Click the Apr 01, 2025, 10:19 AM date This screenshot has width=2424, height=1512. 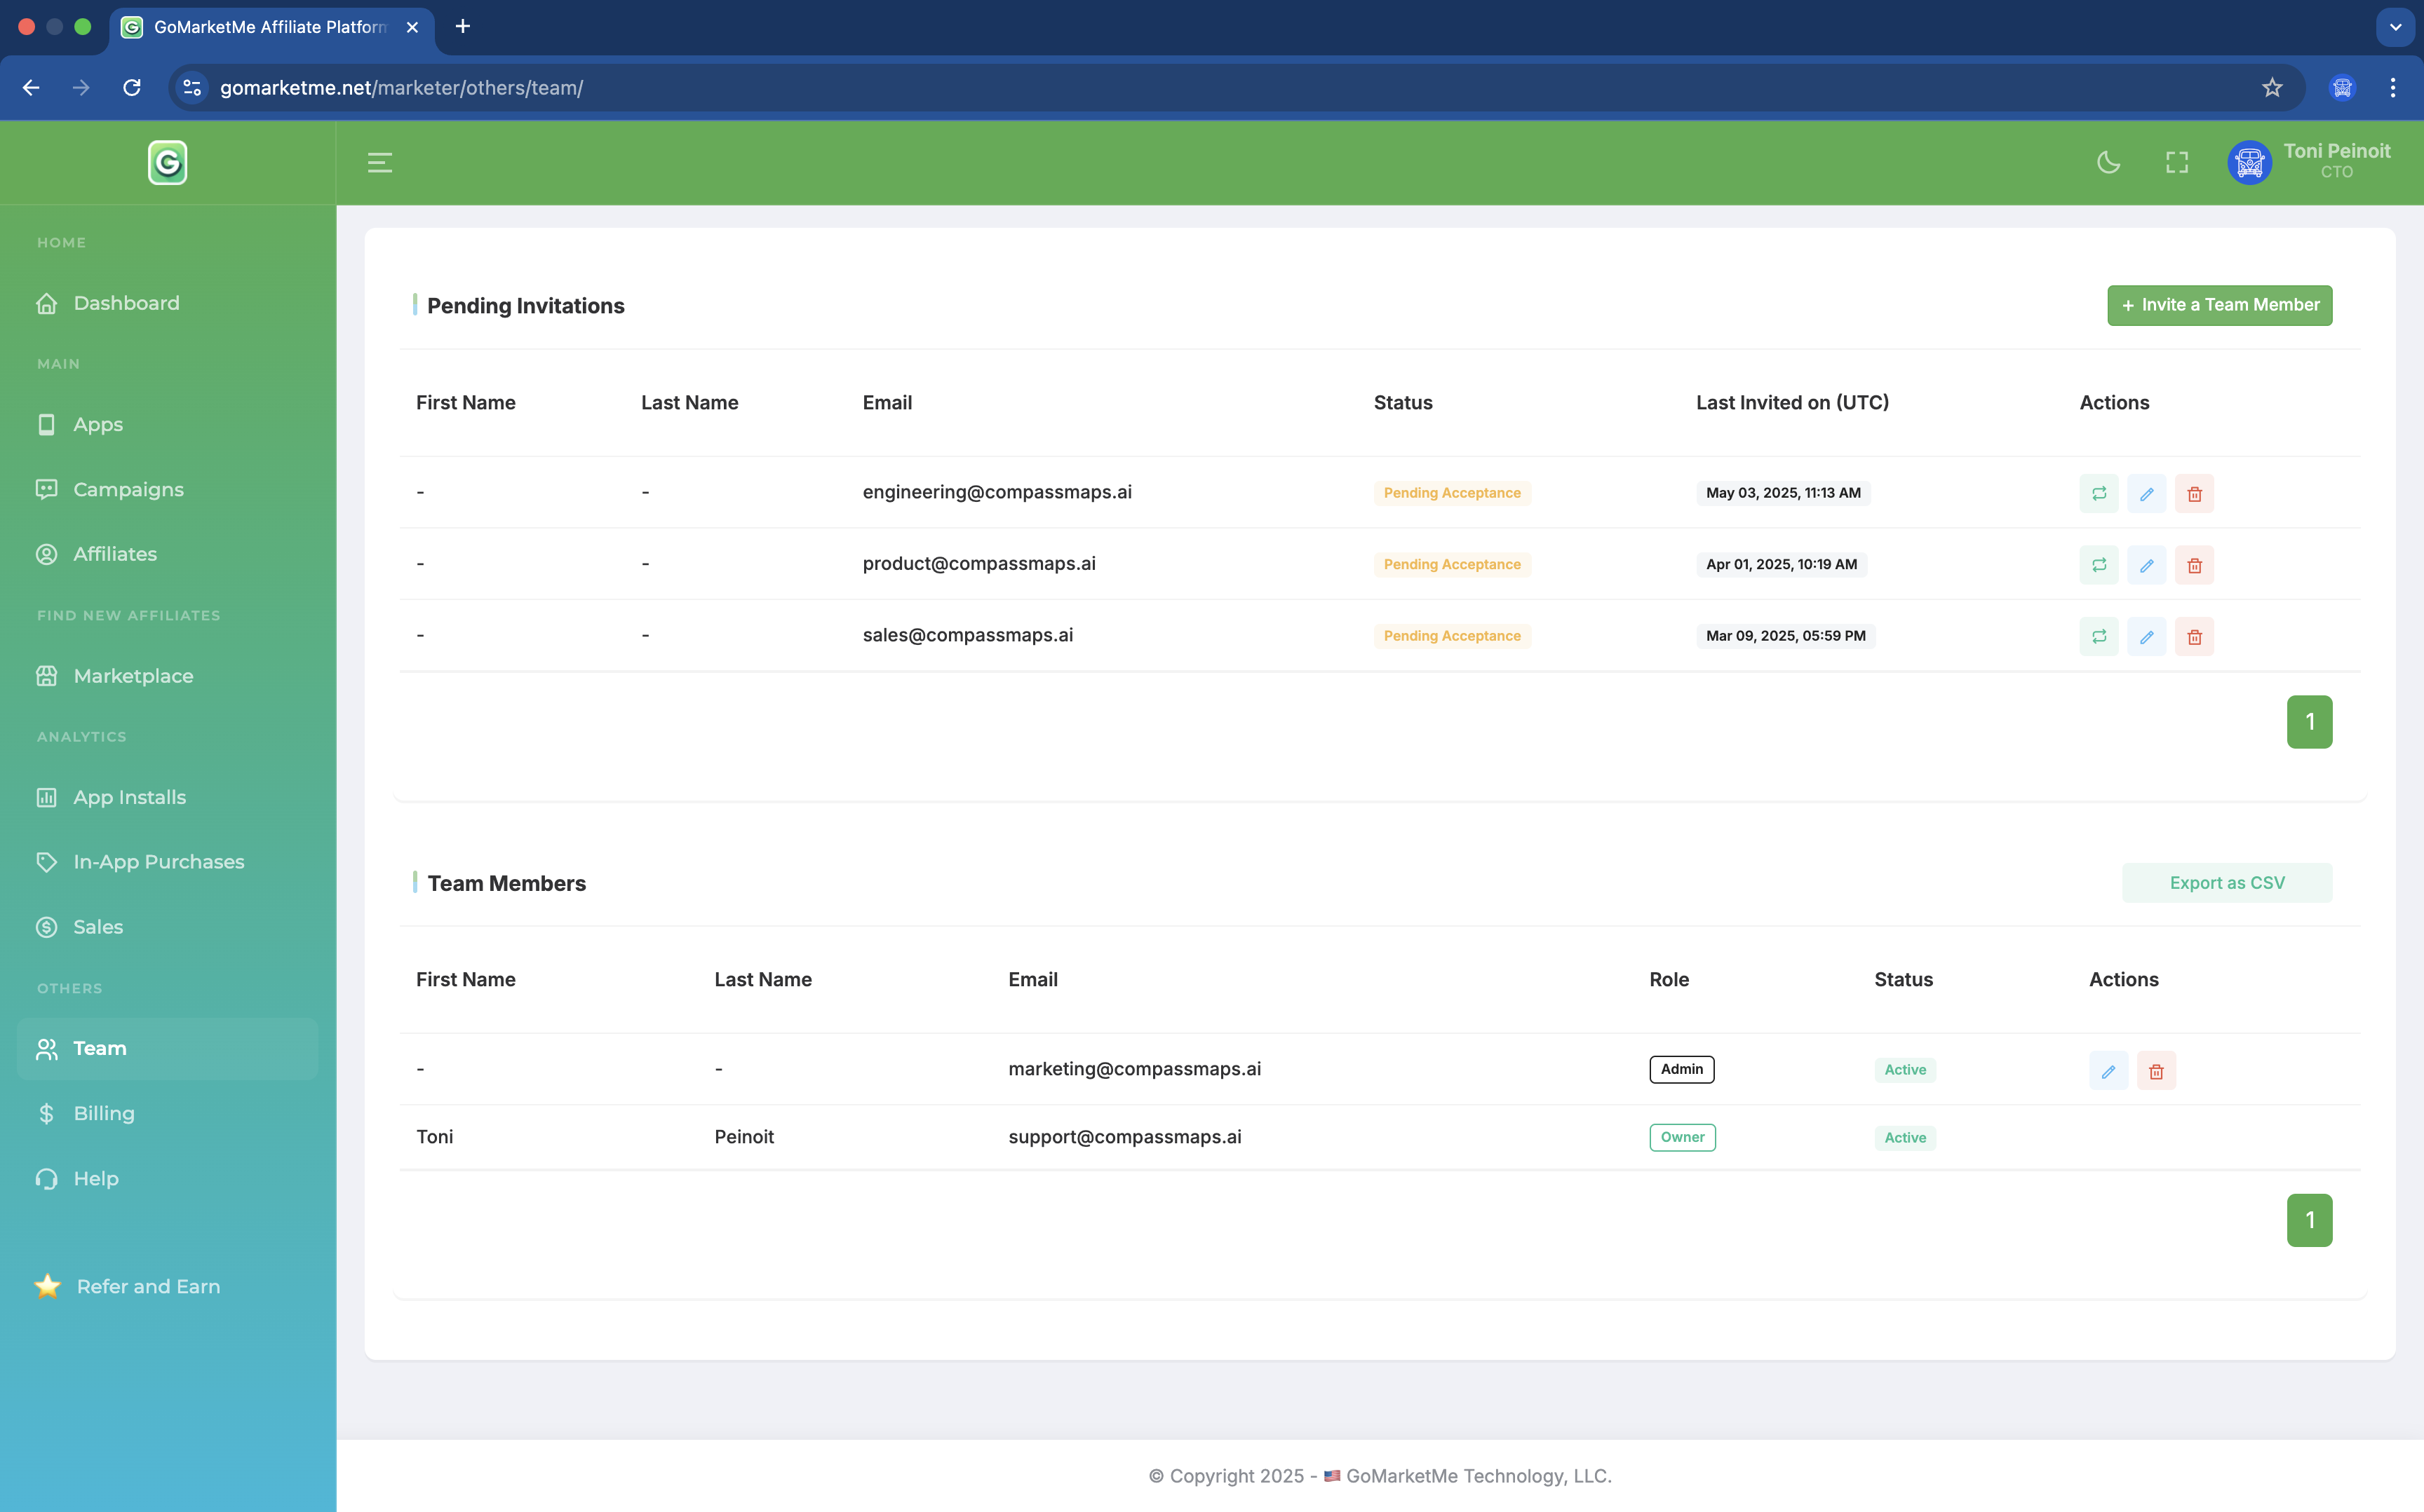pyautogui.click(x=1781, y=564)
